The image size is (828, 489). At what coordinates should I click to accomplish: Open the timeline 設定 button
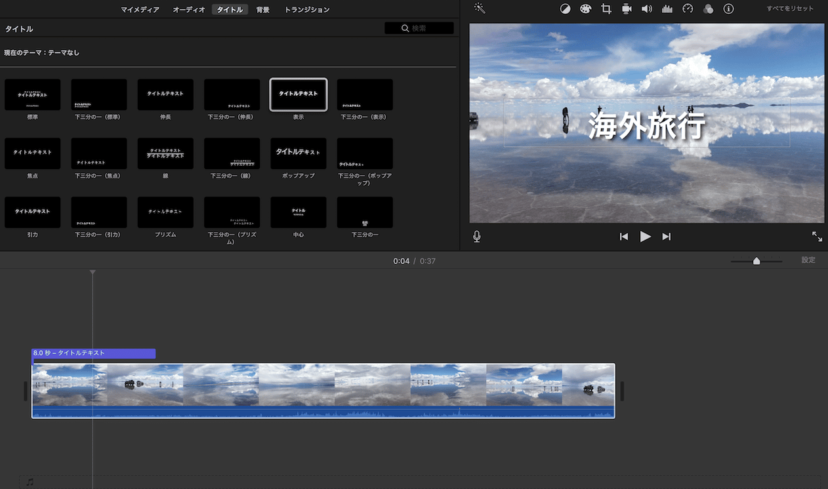pyautogui.click(x=808, y=260)
